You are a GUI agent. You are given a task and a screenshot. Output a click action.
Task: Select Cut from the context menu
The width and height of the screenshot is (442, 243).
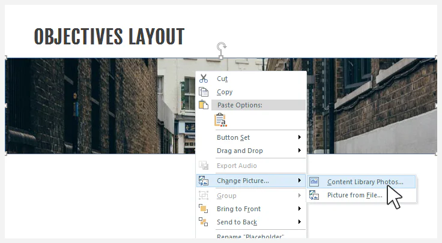tap(251, 79)
